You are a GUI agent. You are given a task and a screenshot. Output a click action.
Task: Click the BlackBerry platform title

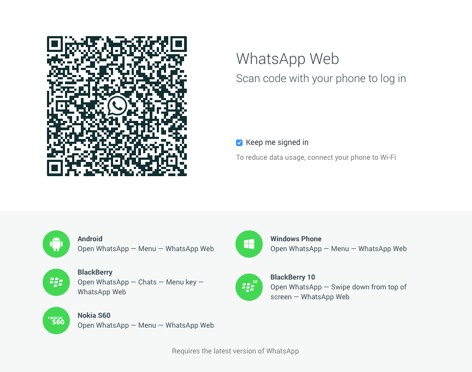click(x=95, y=272)
